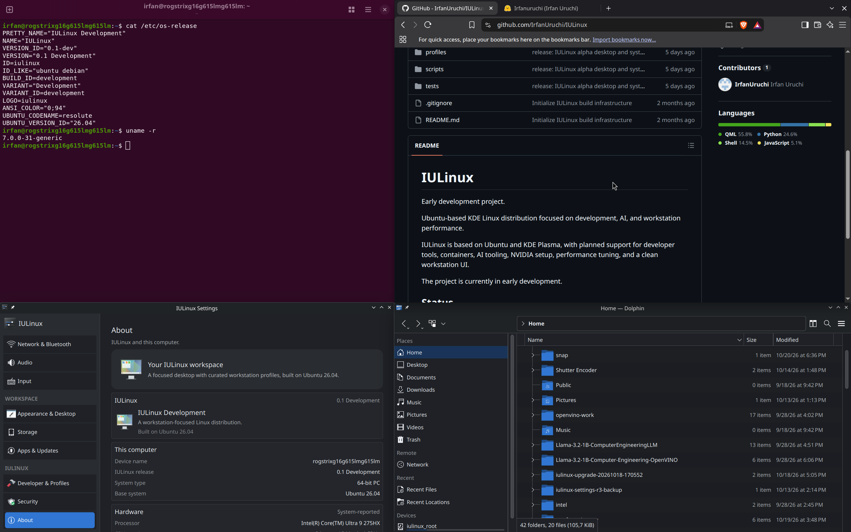Open the Brave Wallet icon

pos(817,25)
